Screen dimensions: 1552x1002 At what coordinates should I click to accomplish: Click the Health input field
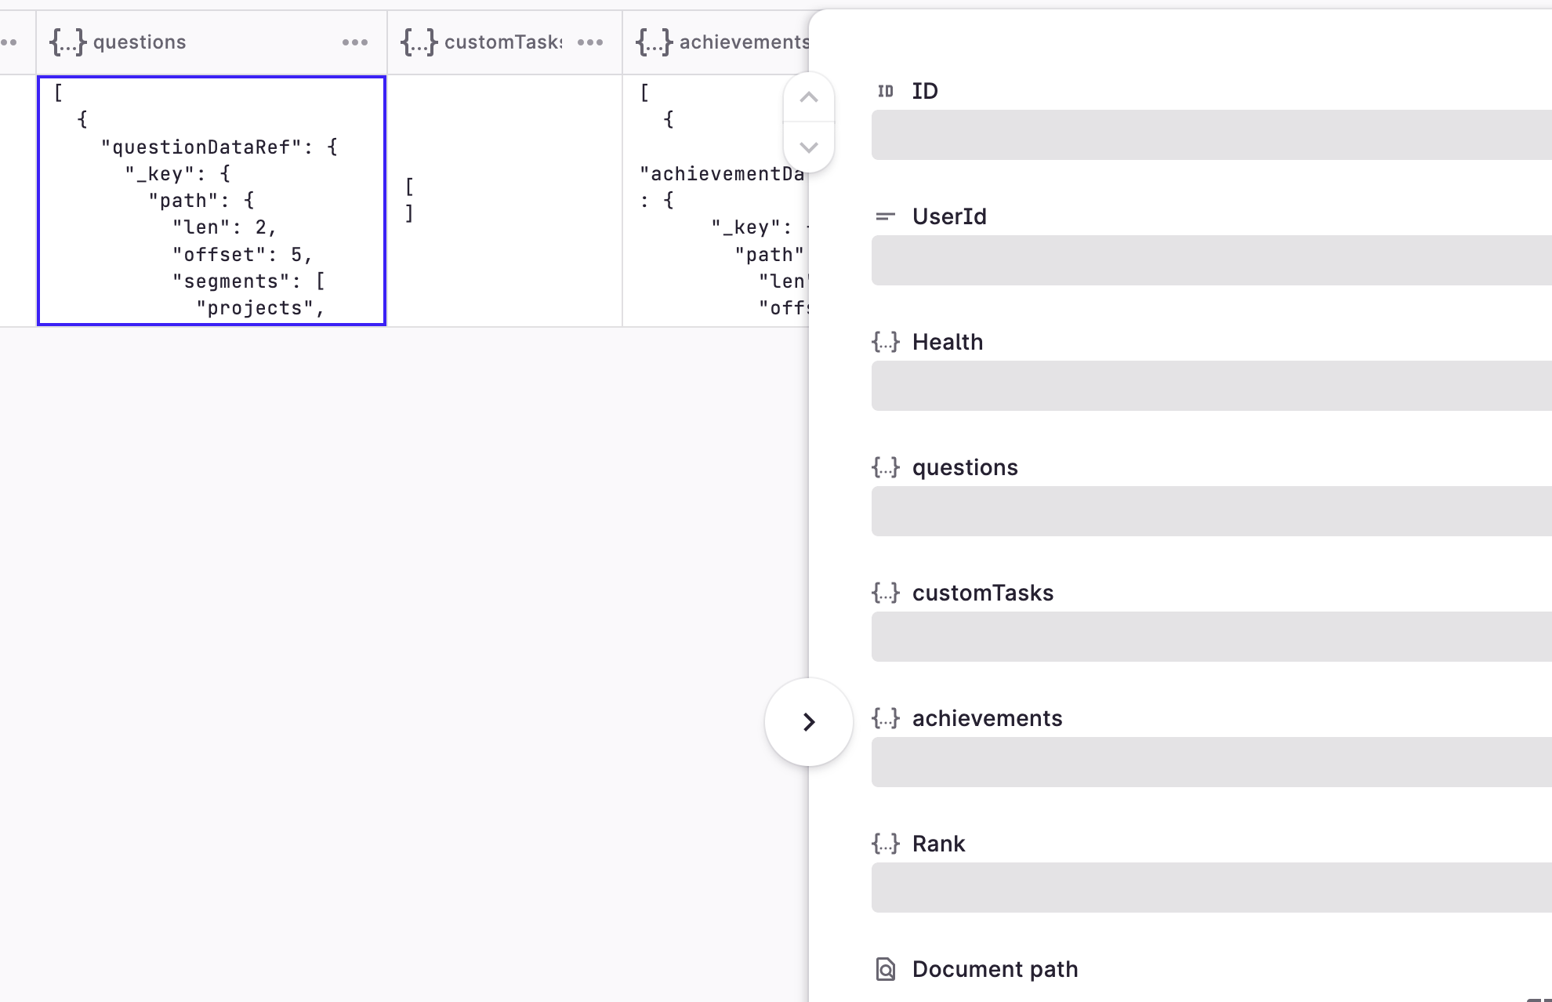(x=1210, y=386)
